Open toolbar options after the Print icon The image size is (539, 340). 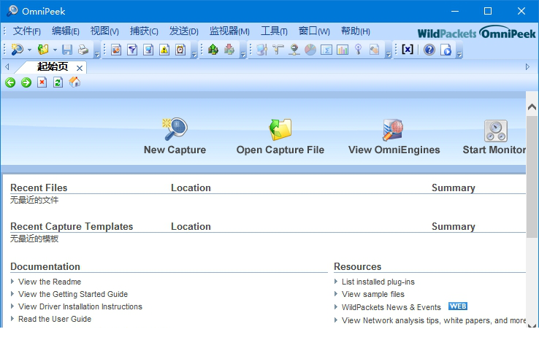coord(97,54)
